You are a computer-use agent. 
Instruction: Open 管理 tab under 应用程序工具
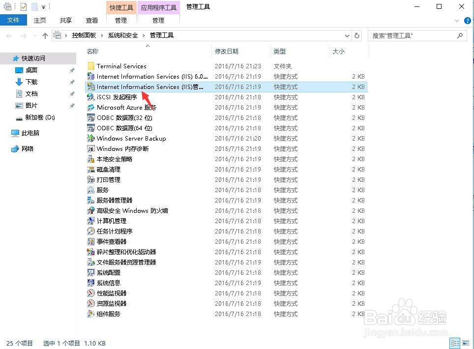(x=158, y=20)
